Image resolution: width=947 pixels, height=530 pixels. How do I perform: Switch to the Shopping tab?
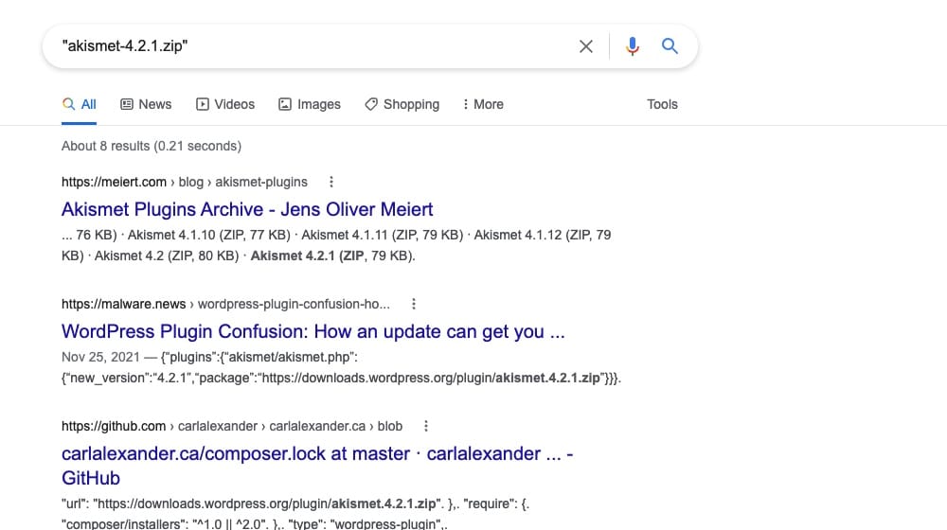(402, 104)
